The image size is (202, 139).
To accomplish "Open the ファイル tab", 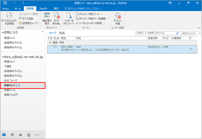I will point(6,7).
